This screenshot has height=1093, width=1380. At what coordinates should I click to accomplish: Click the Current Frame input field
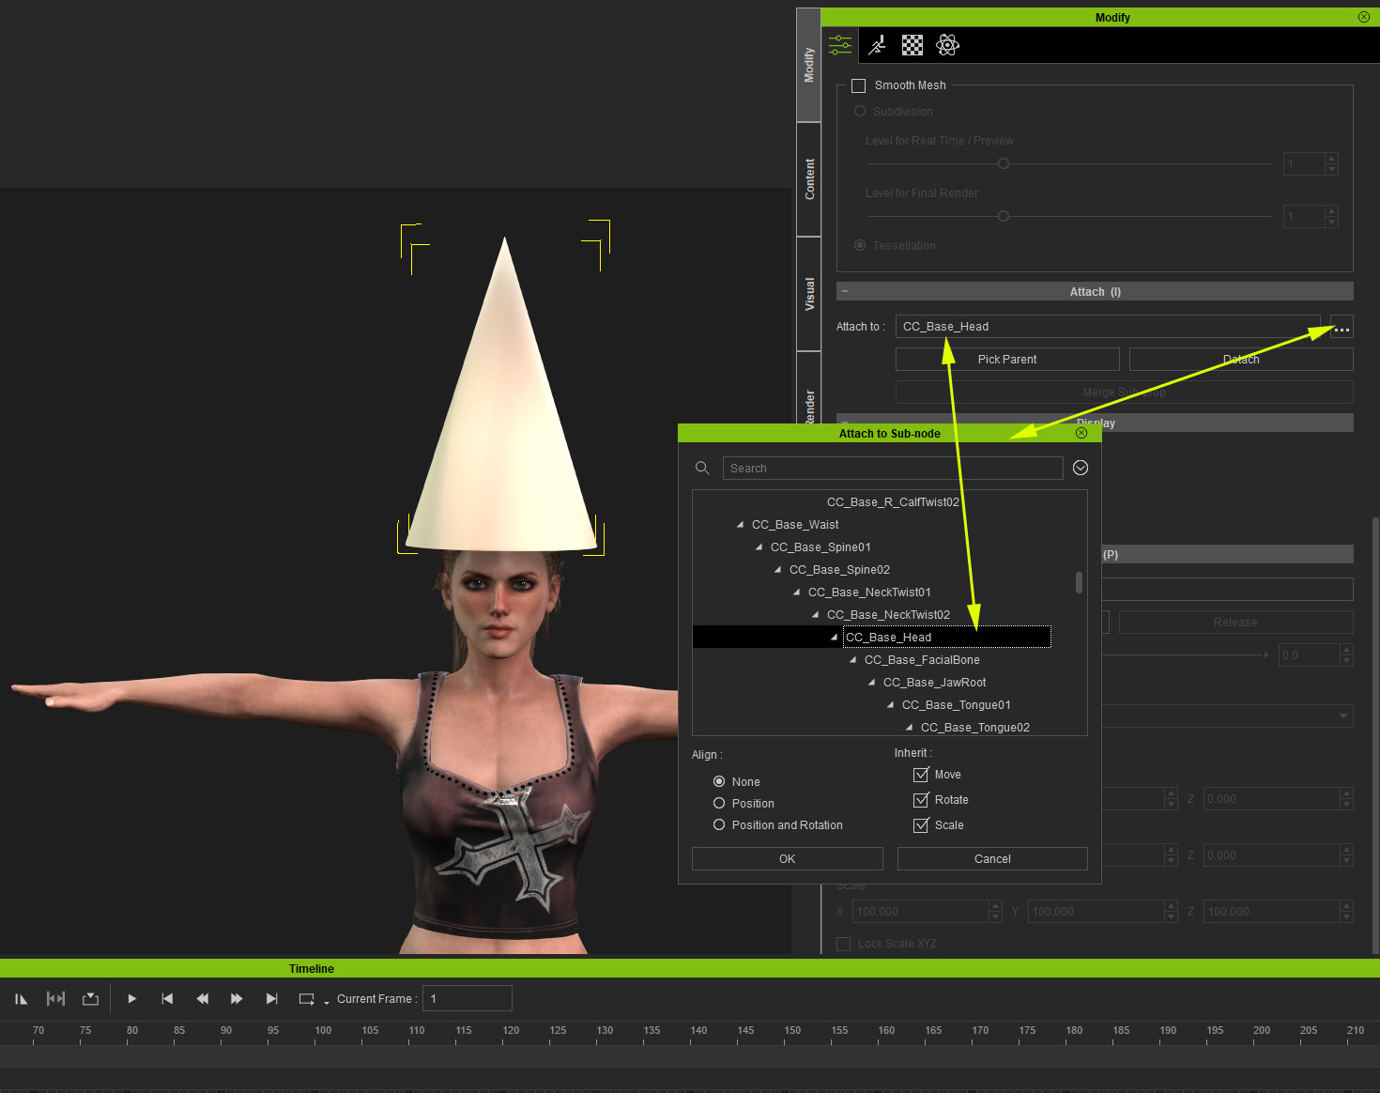pyautogui.click(x=468, y=998)
